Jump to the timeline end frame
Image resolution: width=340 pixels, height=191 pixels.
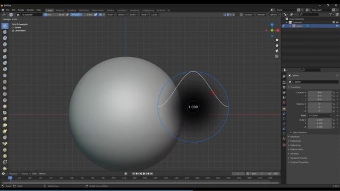151,173
